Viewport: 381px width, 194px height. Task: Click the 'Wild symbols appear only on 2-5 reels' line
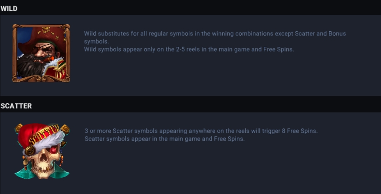[189, 49]
